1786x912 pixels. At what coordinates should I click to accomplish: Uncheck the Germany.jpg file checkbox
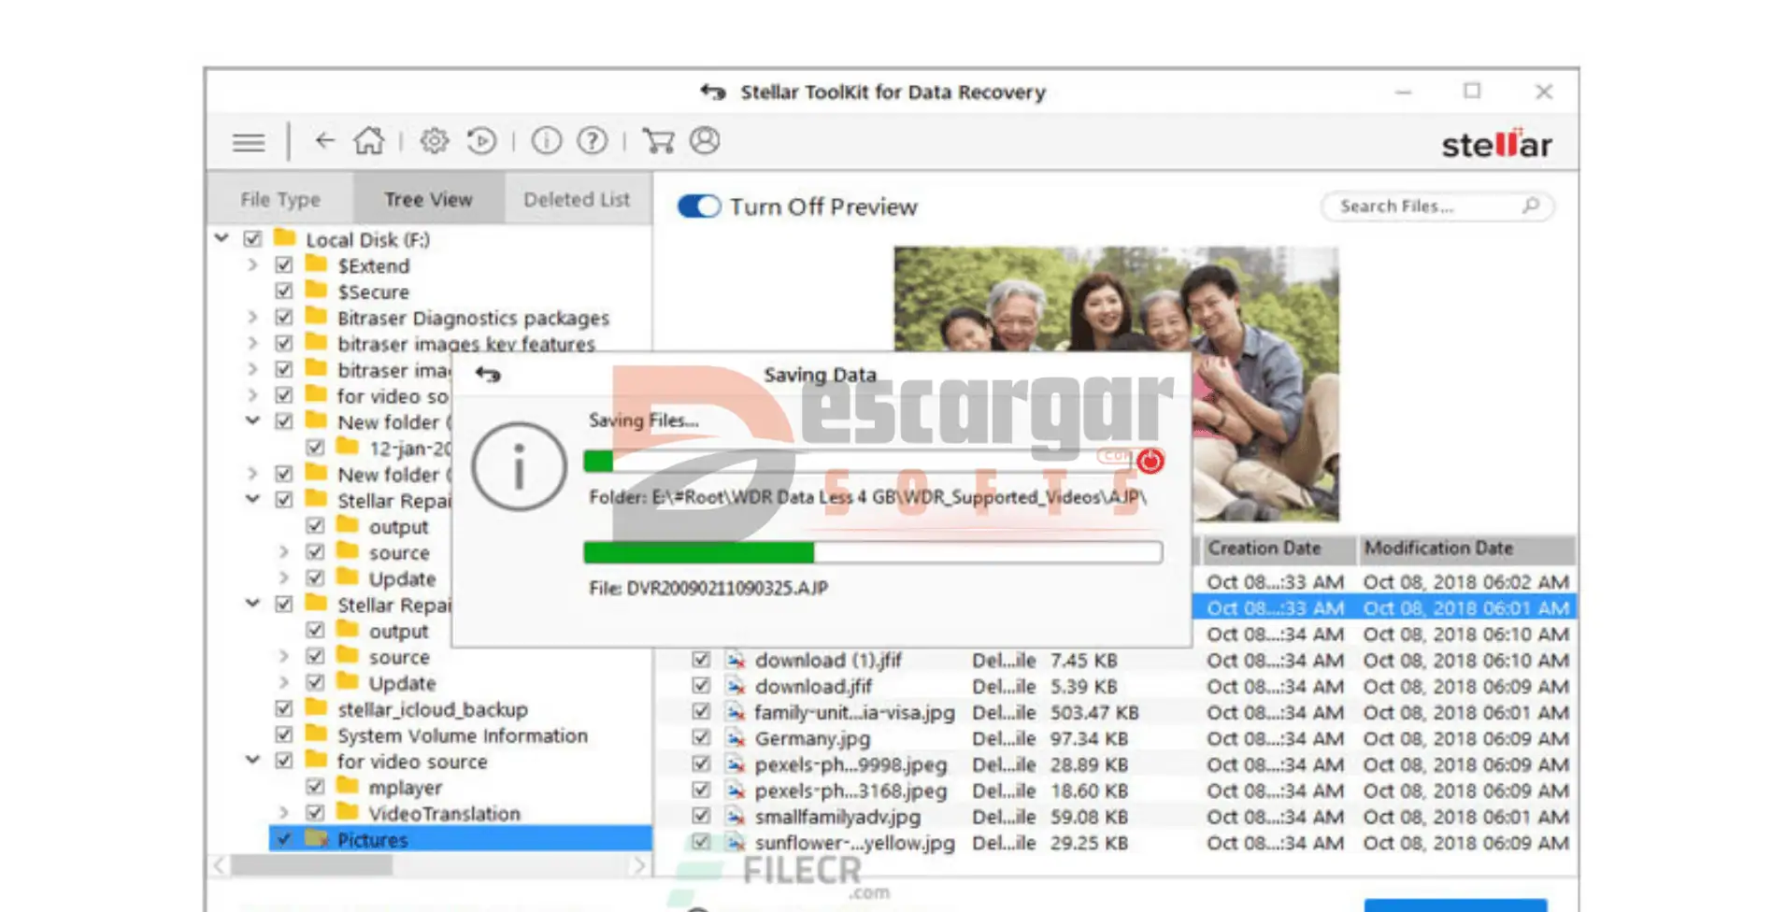click(x=701, y=738)
